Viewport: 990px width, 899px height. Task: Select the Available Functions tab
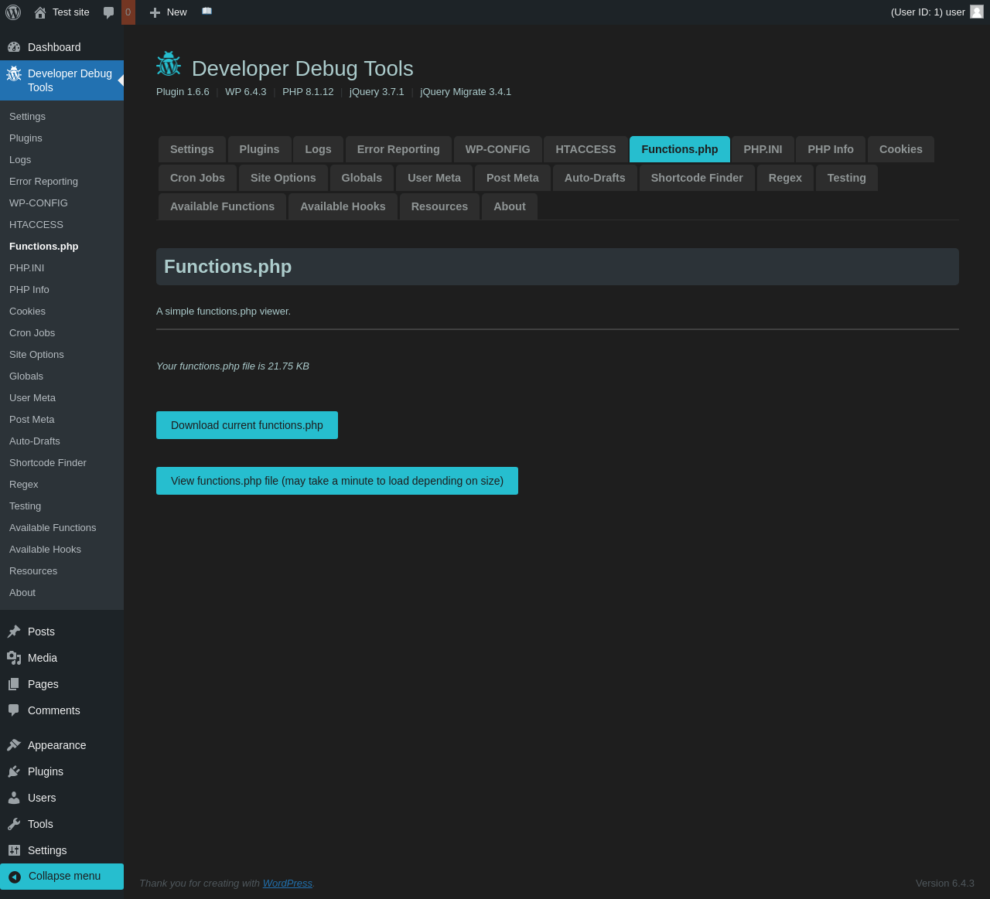click(222, 206)
